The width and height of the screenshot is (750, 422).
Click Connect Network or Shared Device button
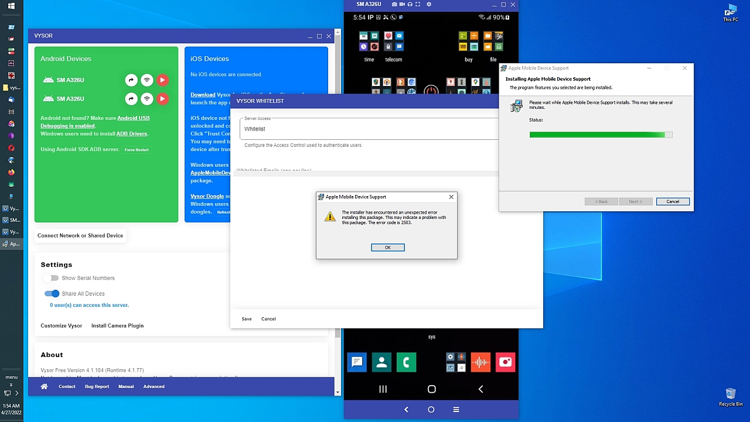point(80,236)
